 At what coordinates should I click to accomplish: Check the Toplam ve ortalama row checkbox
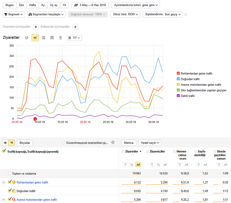[9, 173]
